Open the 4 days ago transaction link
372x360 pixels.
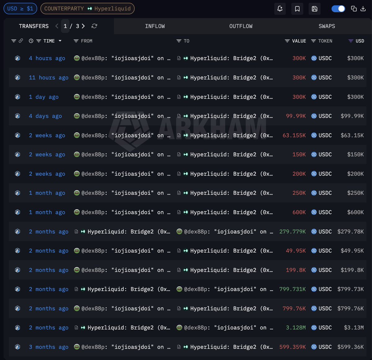45,116
